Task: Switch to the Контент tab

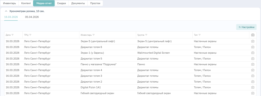Action: (26, 3)
